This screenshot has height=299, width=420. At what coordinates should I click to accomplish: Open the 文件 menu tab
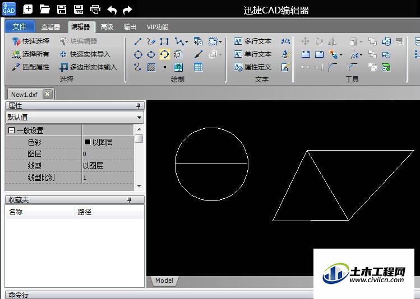tap(20, 26)
